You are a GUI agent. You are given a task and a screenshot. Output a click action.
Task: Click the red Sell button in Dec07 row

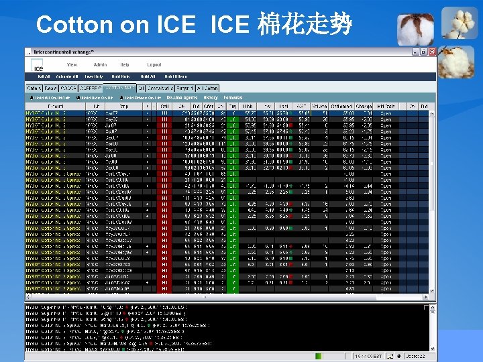coord(164,137)
